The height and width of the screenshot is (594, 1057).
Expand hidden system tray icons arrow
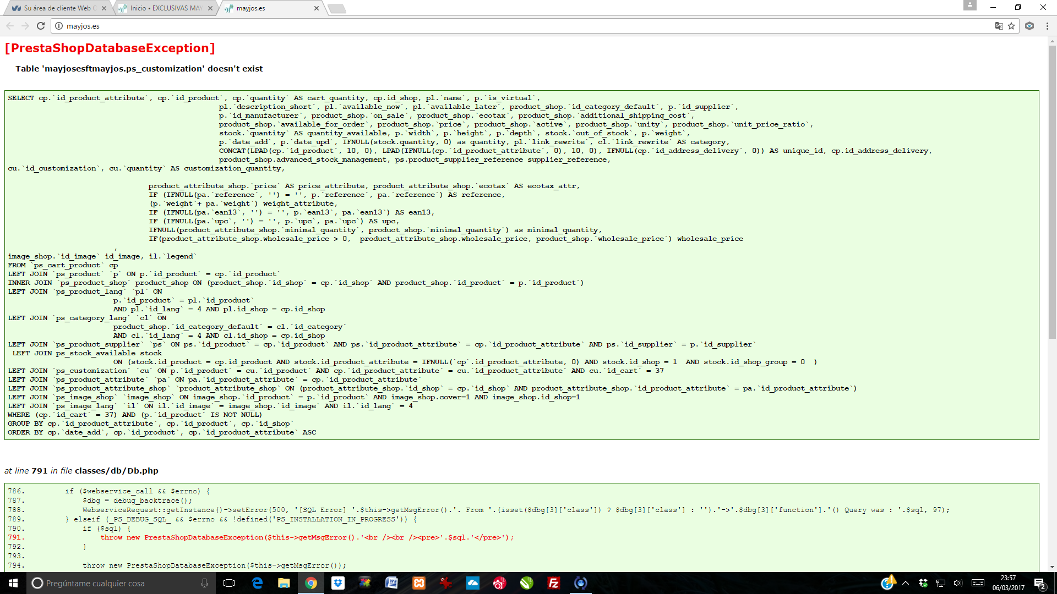click(x=906, y=583)
